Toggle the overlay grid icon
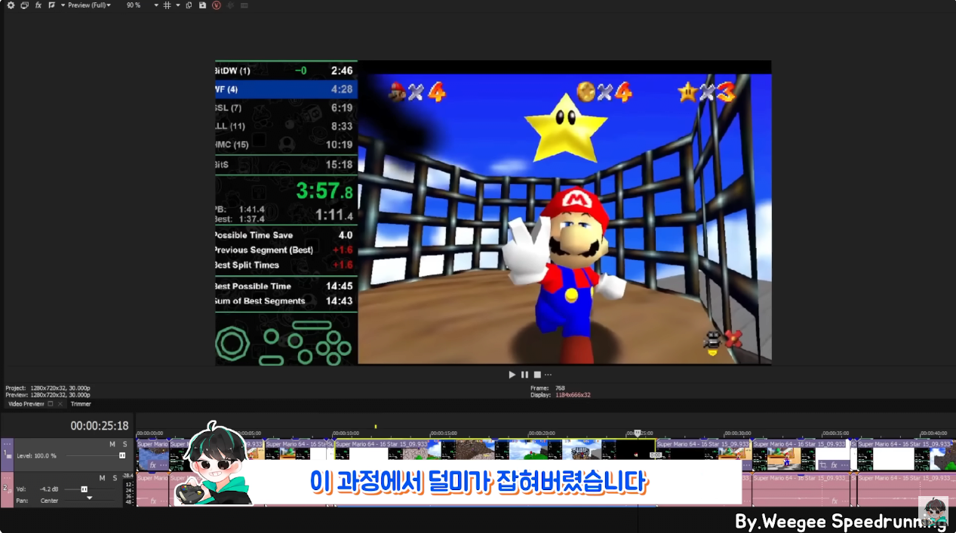Viewport: 956px width, 533px height. click(168, 5)
